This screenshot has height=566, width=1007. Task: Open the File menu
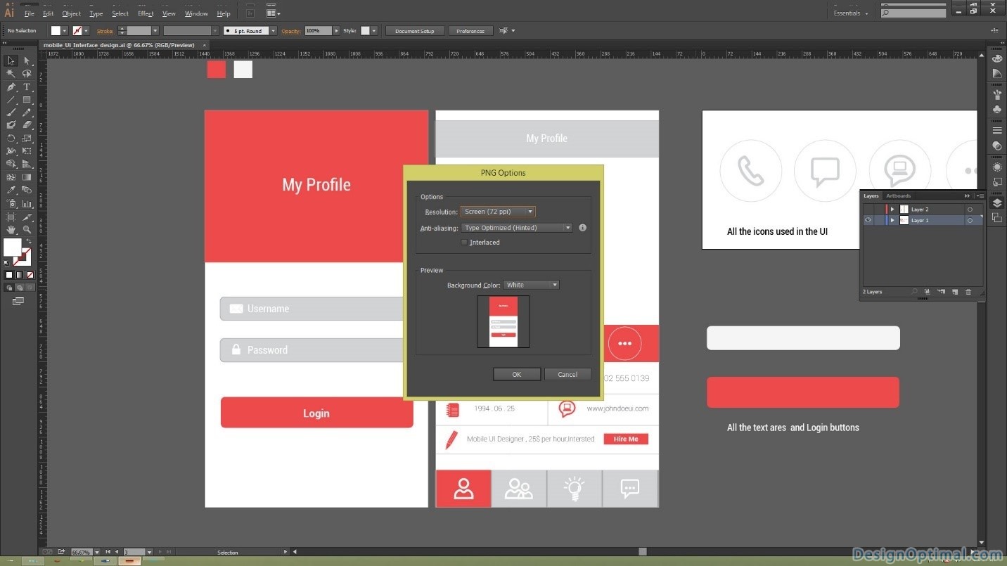click(x=30, y=13)
